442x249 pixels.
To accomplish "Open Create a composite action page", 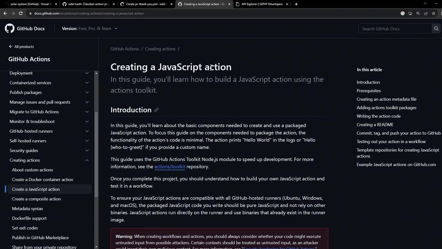I will [36, 199].
